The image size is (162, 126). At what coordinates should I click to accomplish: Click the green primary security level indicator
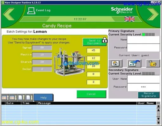[x=144, y=35]
